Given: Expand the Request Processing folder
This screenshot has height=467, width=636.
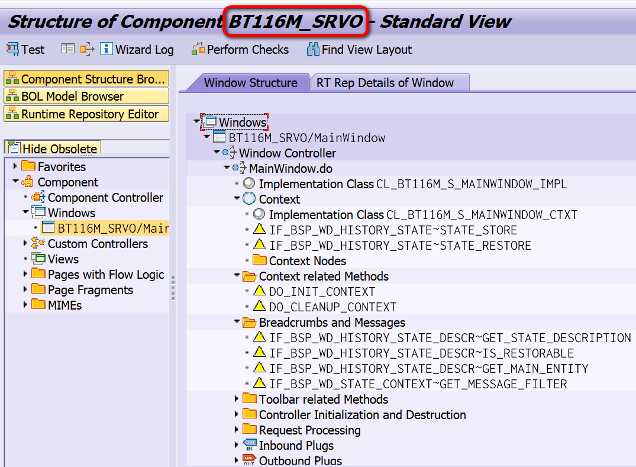Looking at the screenshot, I should (237, 429).
